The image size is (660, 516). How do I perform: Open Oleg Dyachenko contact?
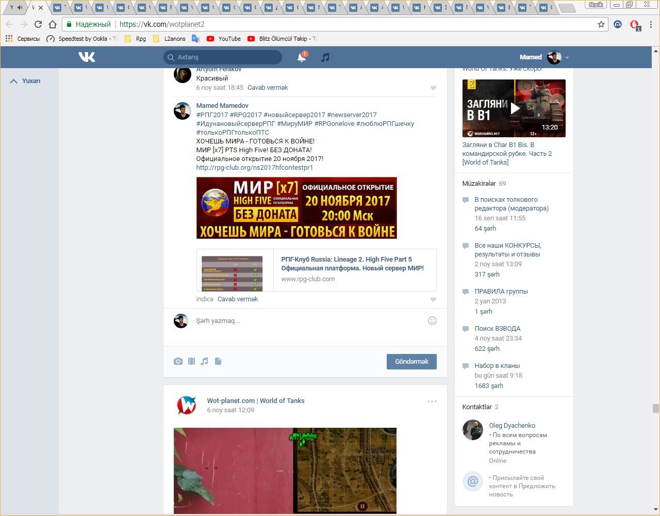tap(512, 426)
